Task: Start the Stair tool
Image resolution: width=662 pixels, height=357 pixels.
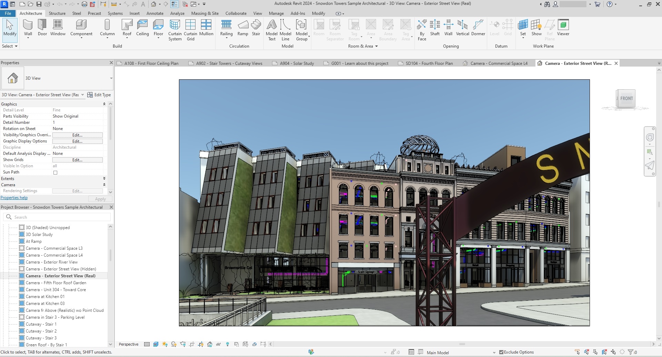Action: pyautogui.click(x=256, y=28)
